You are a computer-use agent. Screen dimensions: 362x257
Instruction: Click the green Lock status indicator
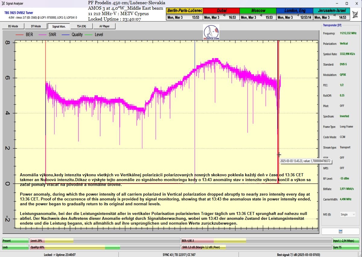[x=15, y=247]
